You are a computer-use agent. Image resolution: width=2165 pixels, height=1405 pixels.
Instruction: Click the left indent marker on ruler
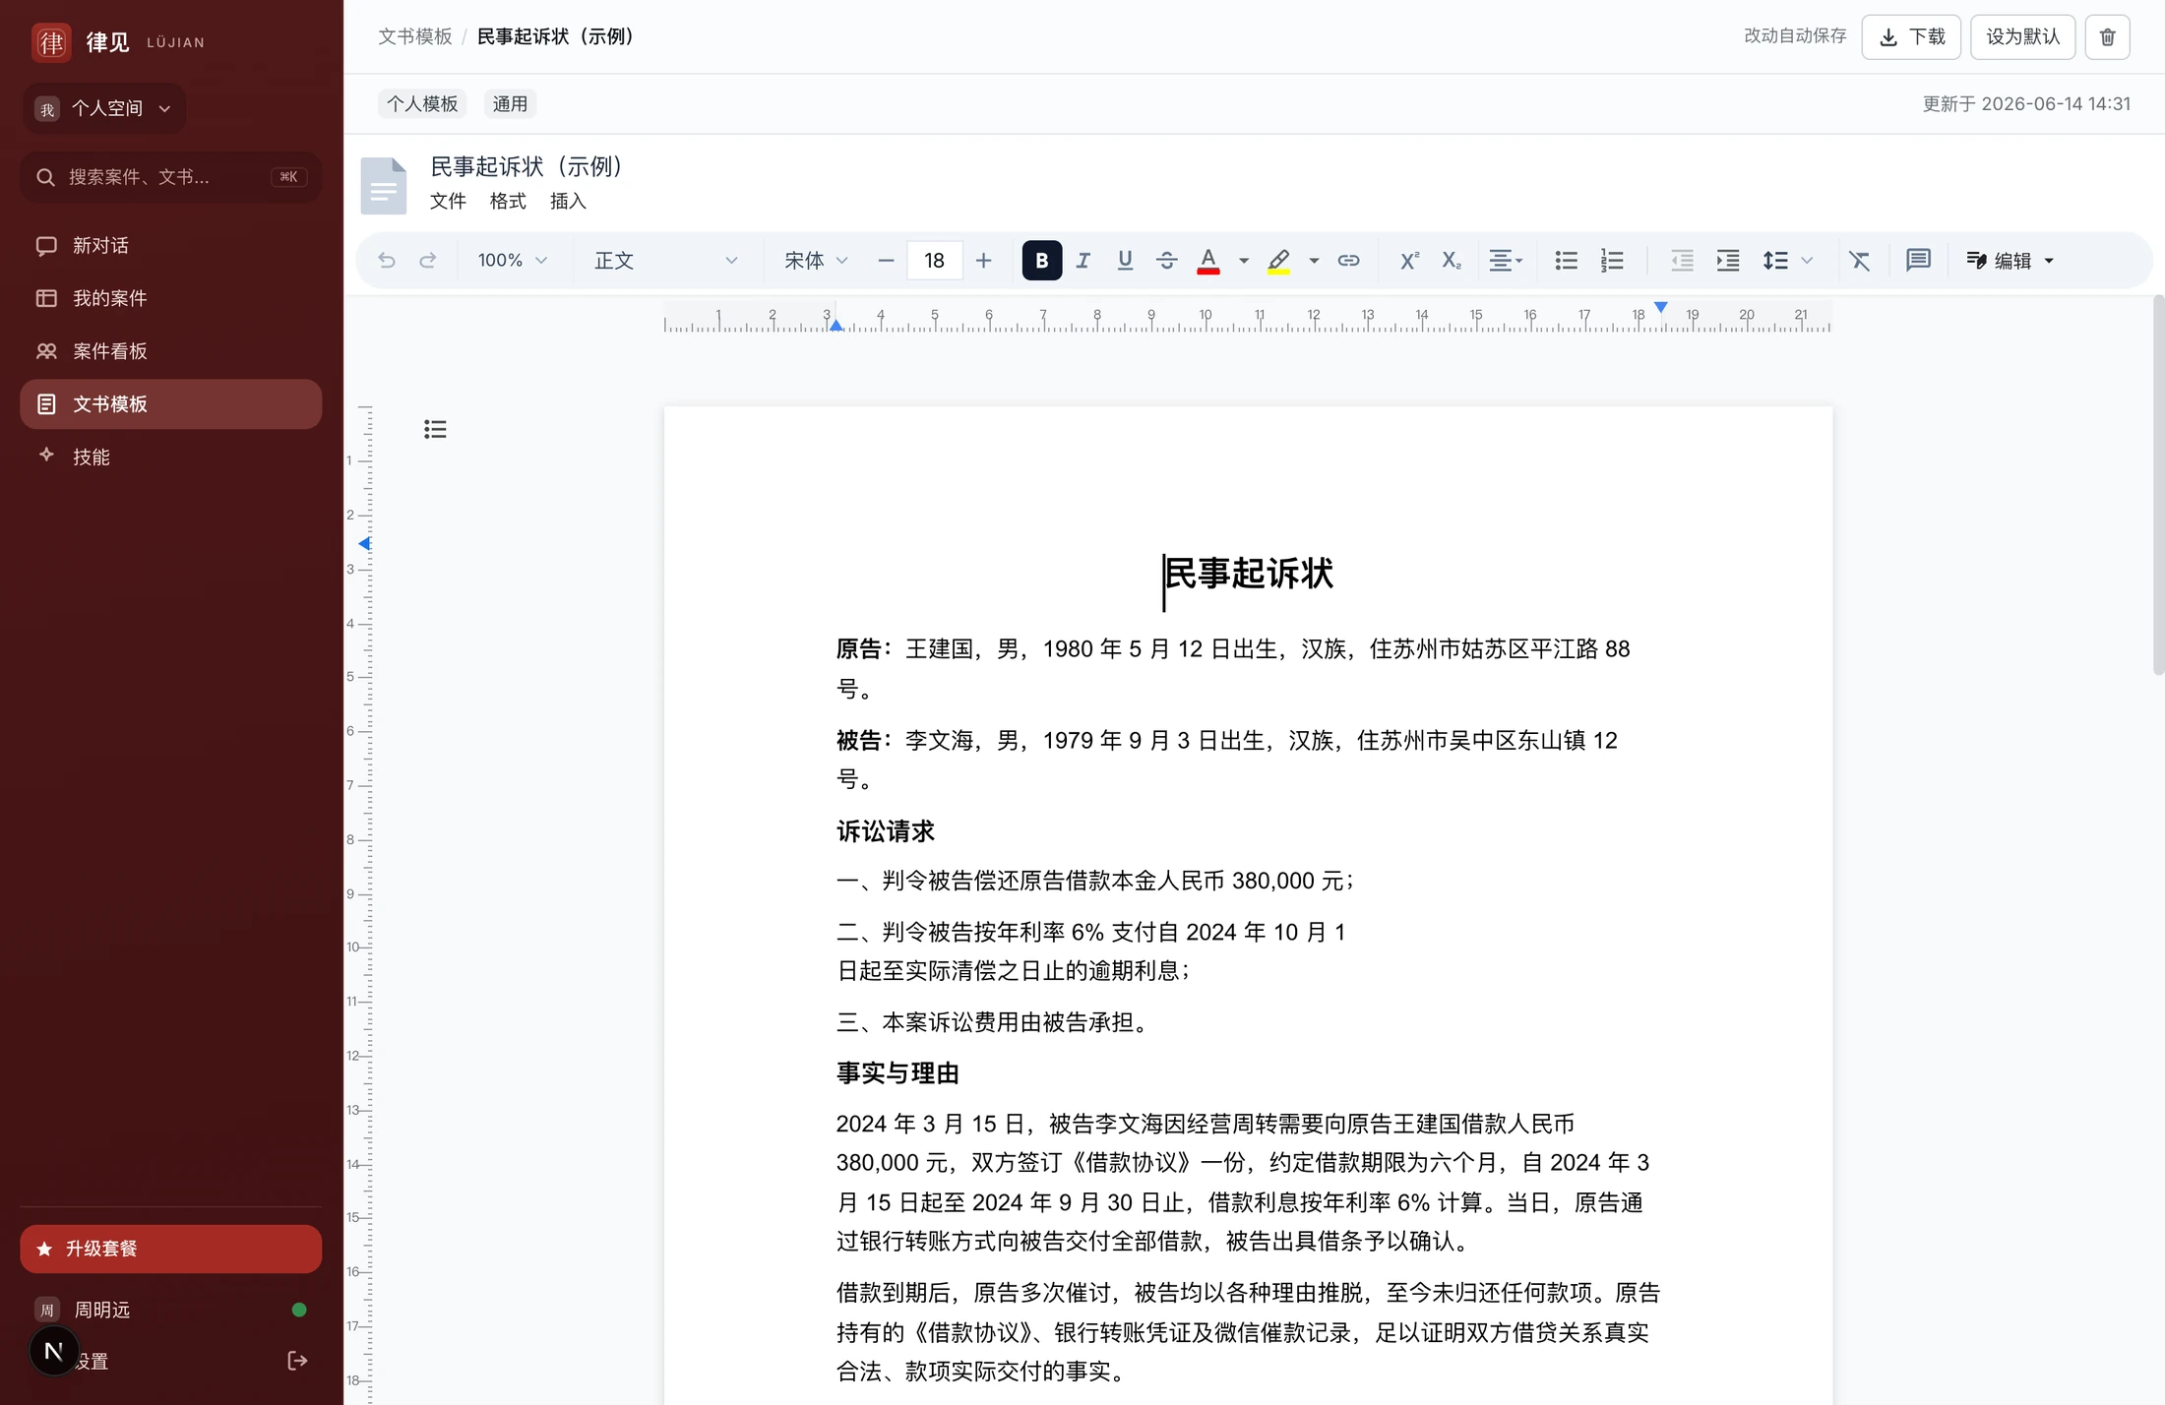tap(835, 325)
